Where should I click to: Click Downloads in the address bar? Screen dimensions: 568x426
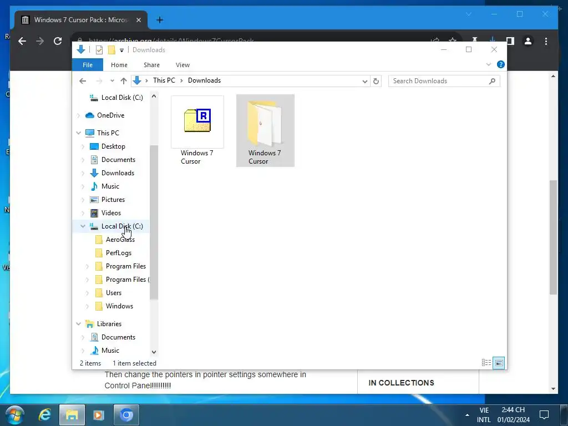pos(204,80)
